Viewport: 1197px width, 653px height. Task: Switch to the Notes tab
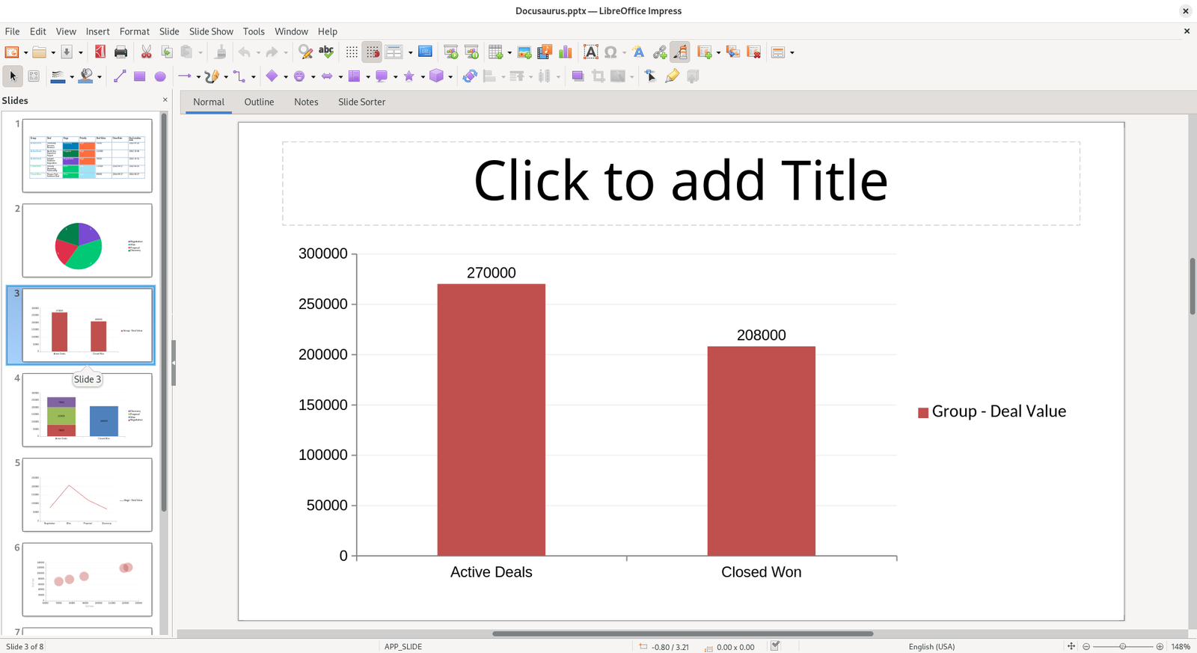click(x=306, y=102)
